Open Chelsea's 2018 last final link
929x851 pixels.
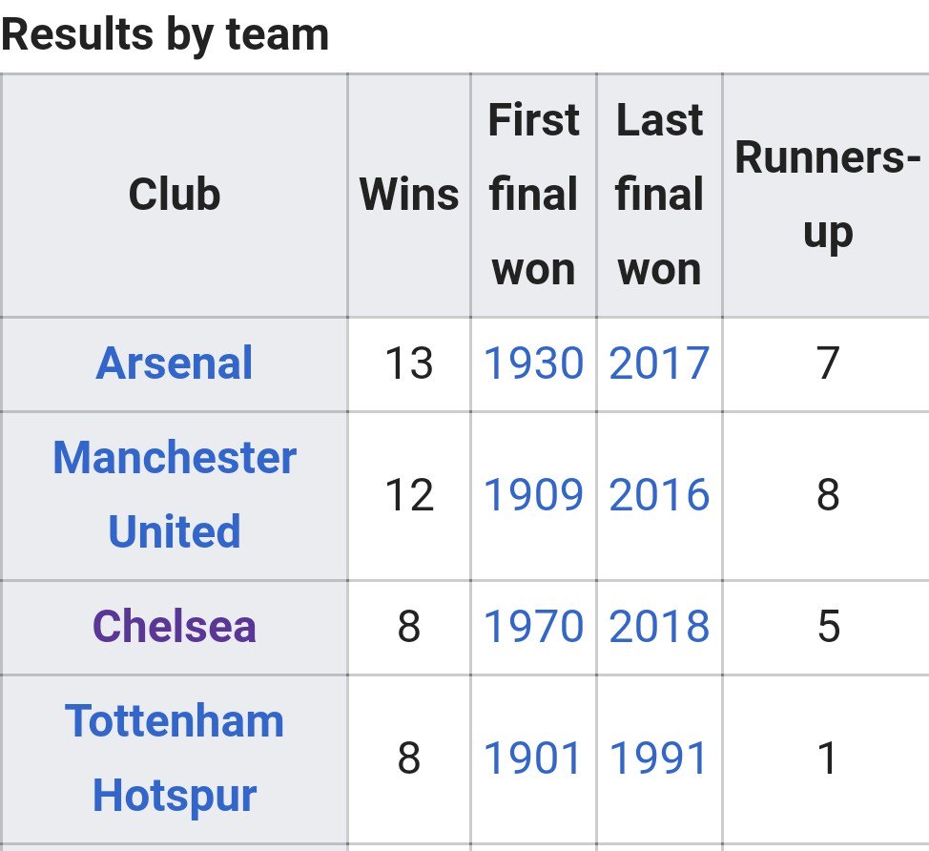(x=659, y=627)
